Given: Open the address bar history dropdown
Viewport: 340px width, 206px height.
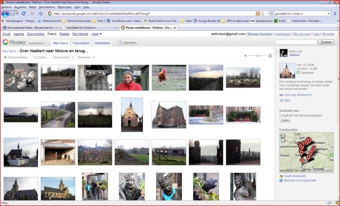Looking at the screenshot, I should click(x=267, y=14).
